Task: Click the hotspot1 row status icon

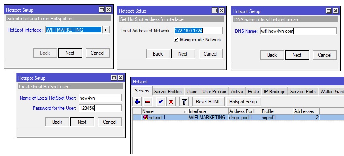Action: (x=145, y=118)
